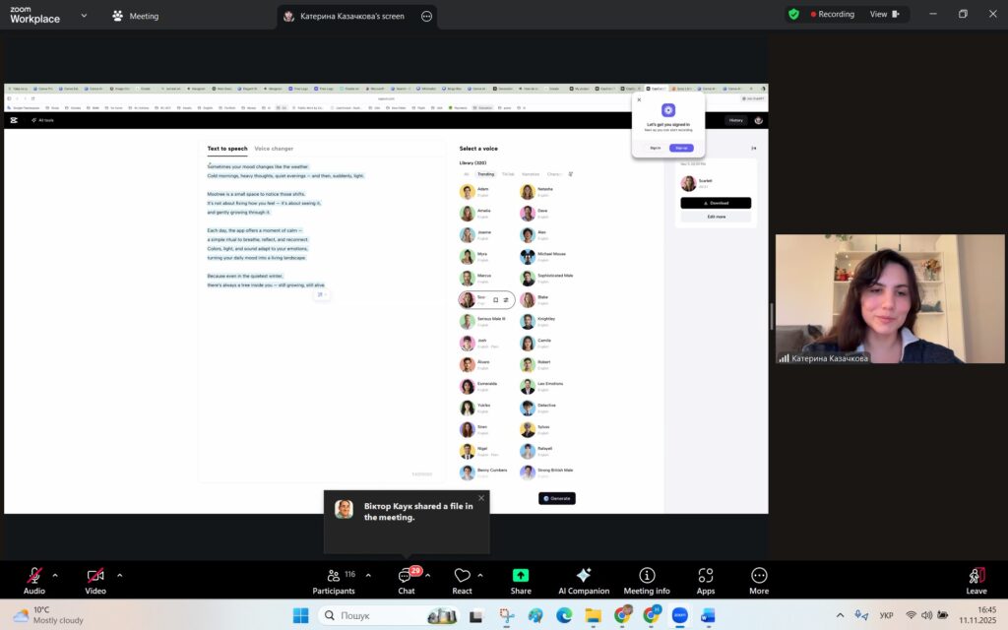Click the Windows Start button
Screen dimensions: 1008x630
[x=300, y=616]
